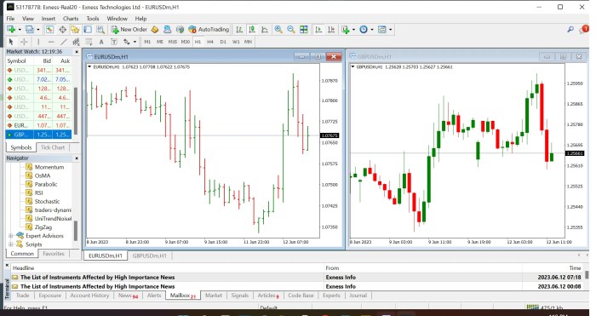The image size is (596, 316).
Task: Select the equidistant channel tool
Action: click(x=76, y=42)
